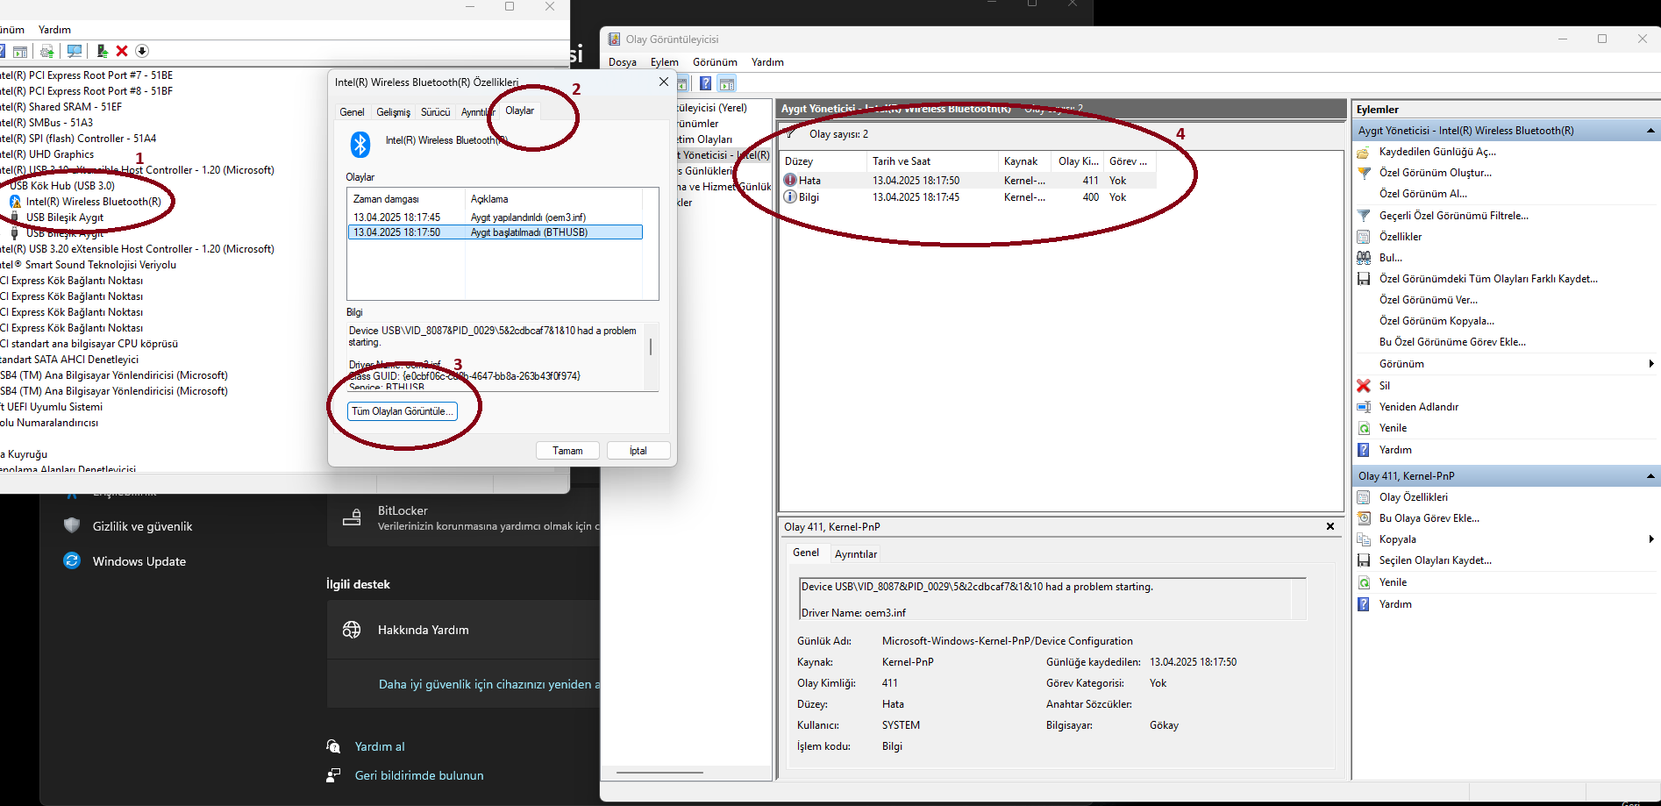Click the Kopyala copy icon

click(x=1364, y=539)
